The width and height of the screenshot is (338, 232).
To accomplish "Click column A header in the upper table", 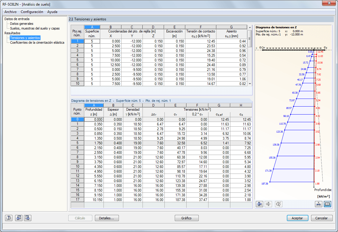I will 92,27.
